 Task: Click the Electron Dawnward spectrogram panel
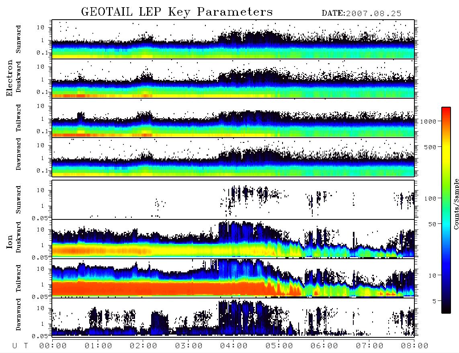pyautogui.click(x=233, y=157)
